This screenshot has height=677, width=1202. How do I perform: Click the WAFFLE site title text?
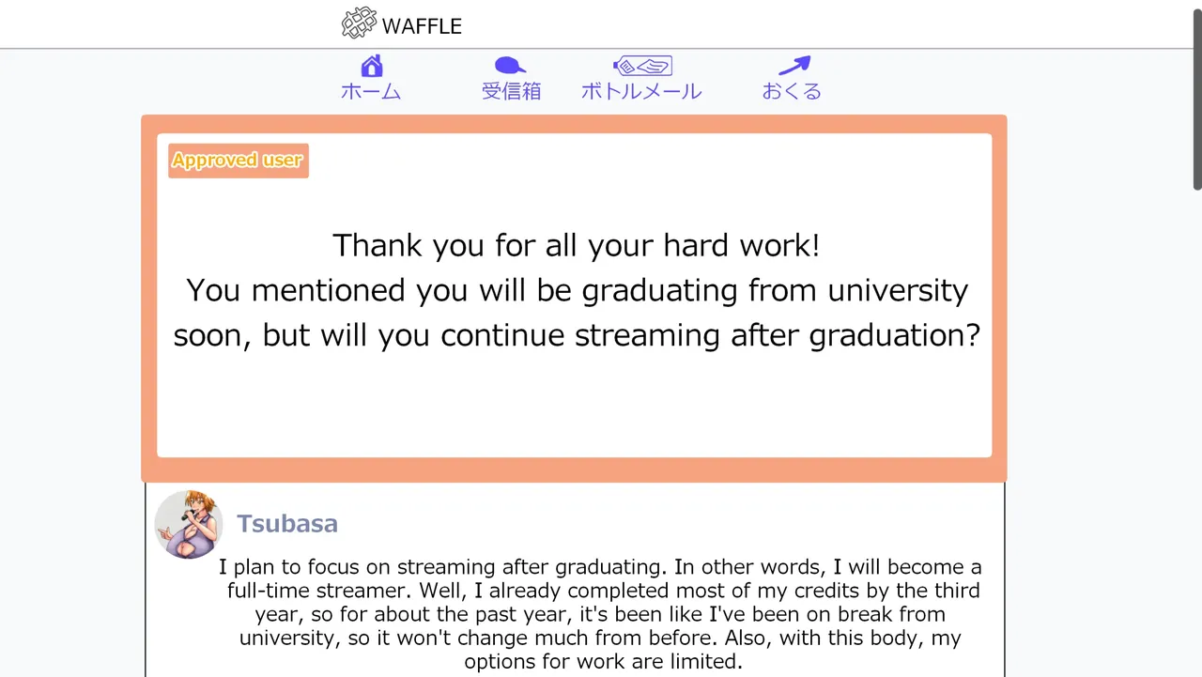(422, 26)
